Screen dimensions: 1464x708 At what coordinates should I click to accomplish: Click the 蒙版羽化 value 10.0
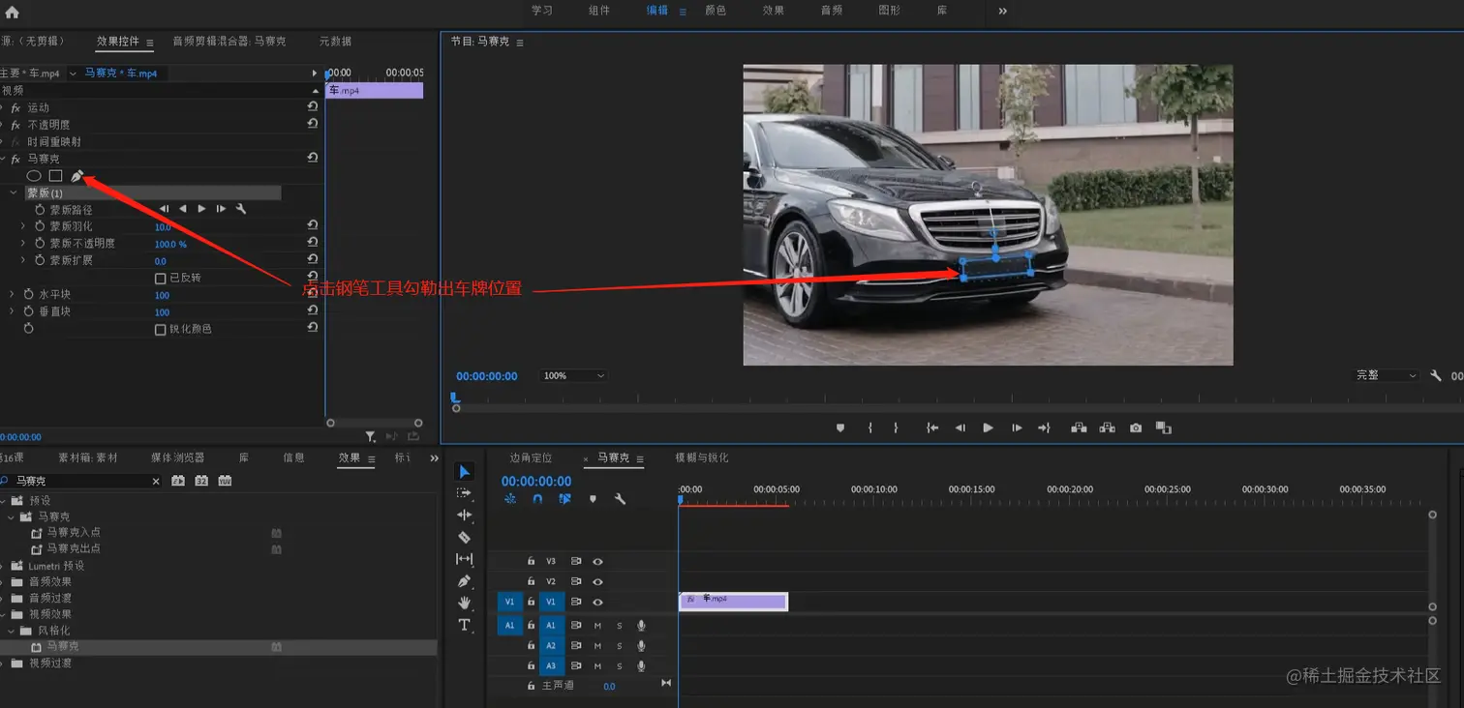coord(163,227)
